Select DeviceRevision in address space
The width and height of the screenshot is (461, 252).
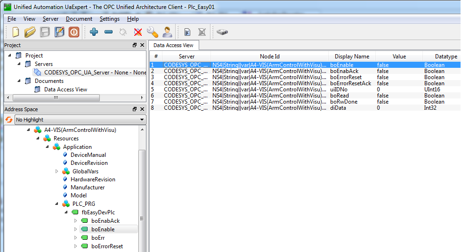pyautogui.click(x=89, y=163)
